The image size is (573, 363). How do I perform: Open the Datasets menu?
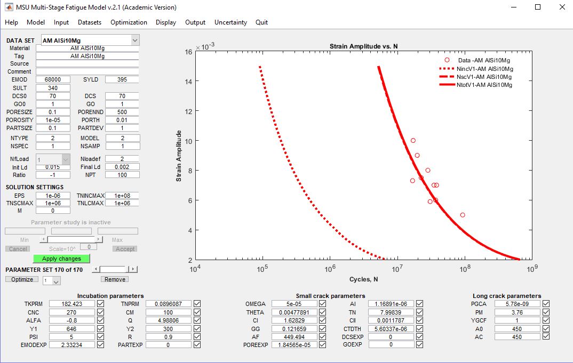pyautogui.click(x=90, y=22)
